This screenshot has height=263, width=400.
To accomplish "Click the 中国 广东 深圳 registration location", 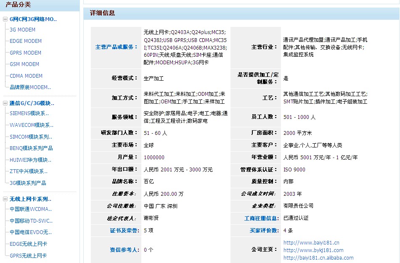I will pyautogui.click(x=160, y=206).
